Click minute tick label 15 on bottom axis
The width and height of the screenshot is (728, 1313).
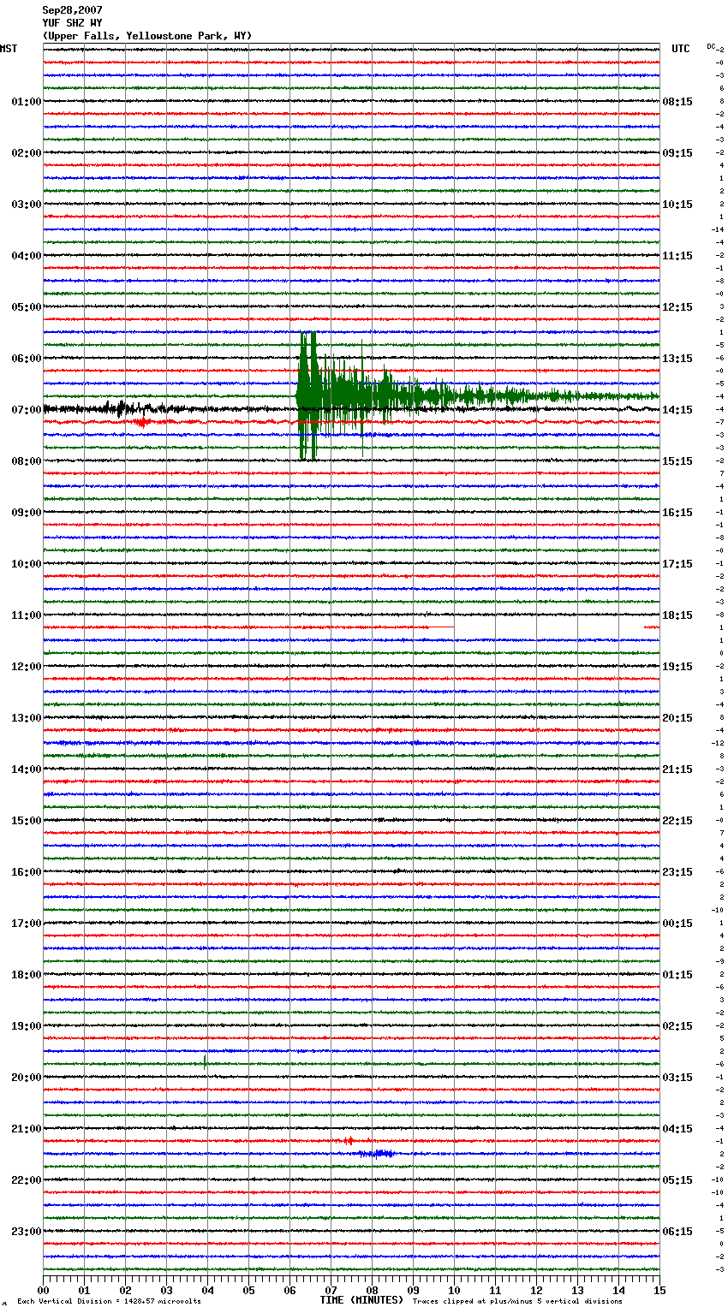pos(659,1290)
